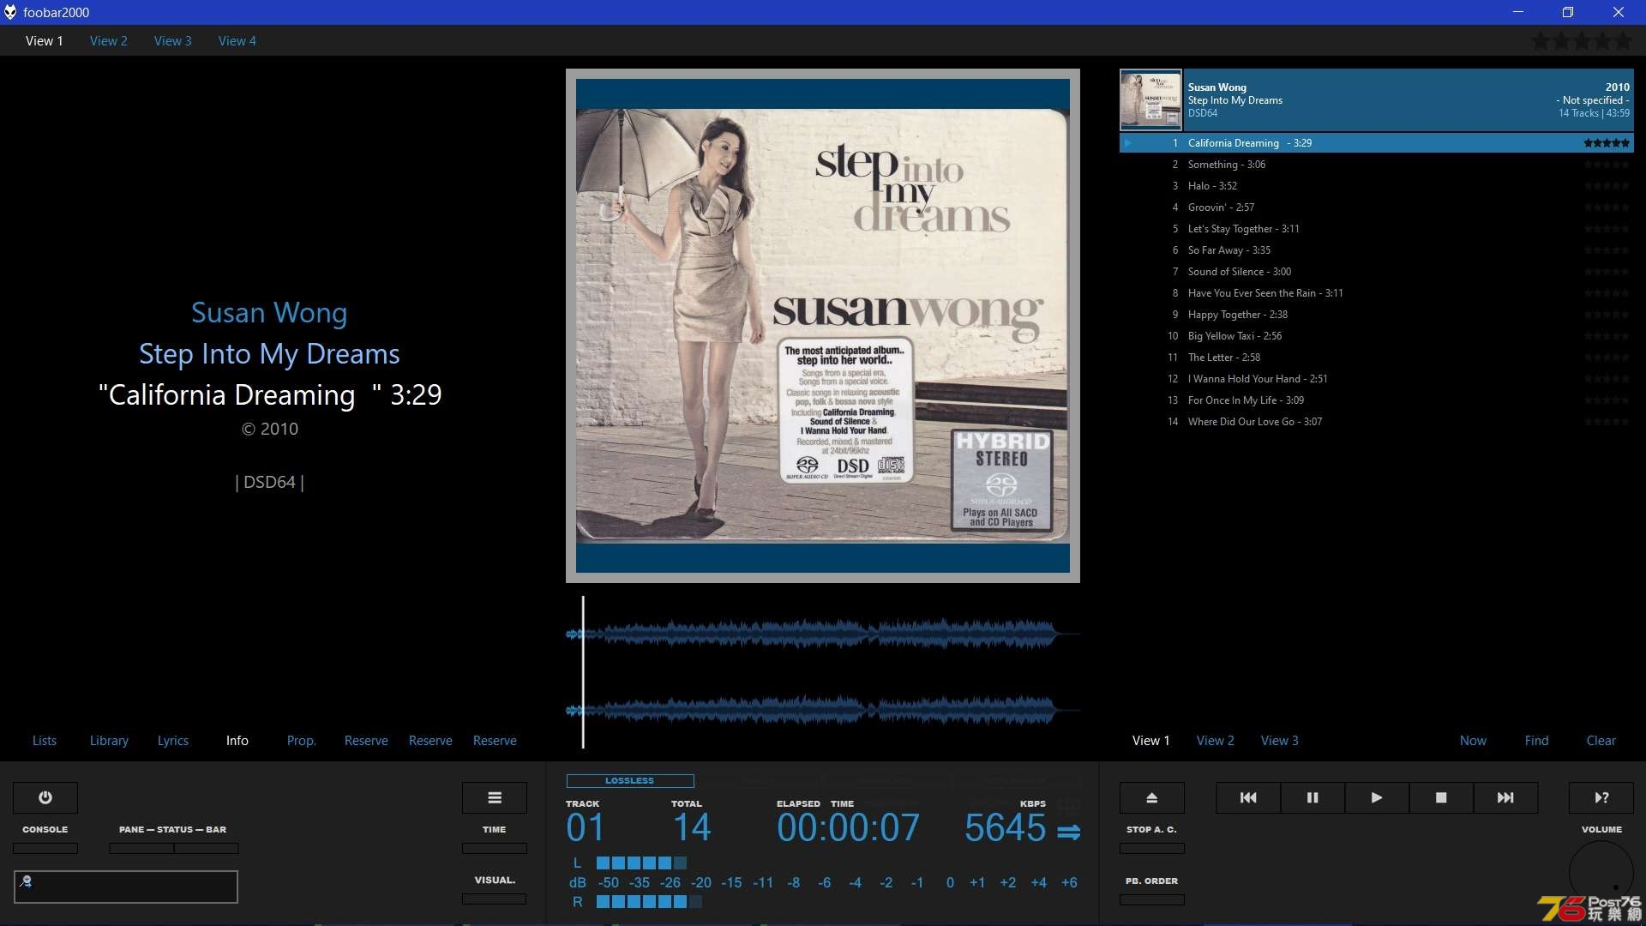The width and height of the screenshot is (1646, 926).
Task: Open the hamburger menu button above TIME
Action: point(495,797)
